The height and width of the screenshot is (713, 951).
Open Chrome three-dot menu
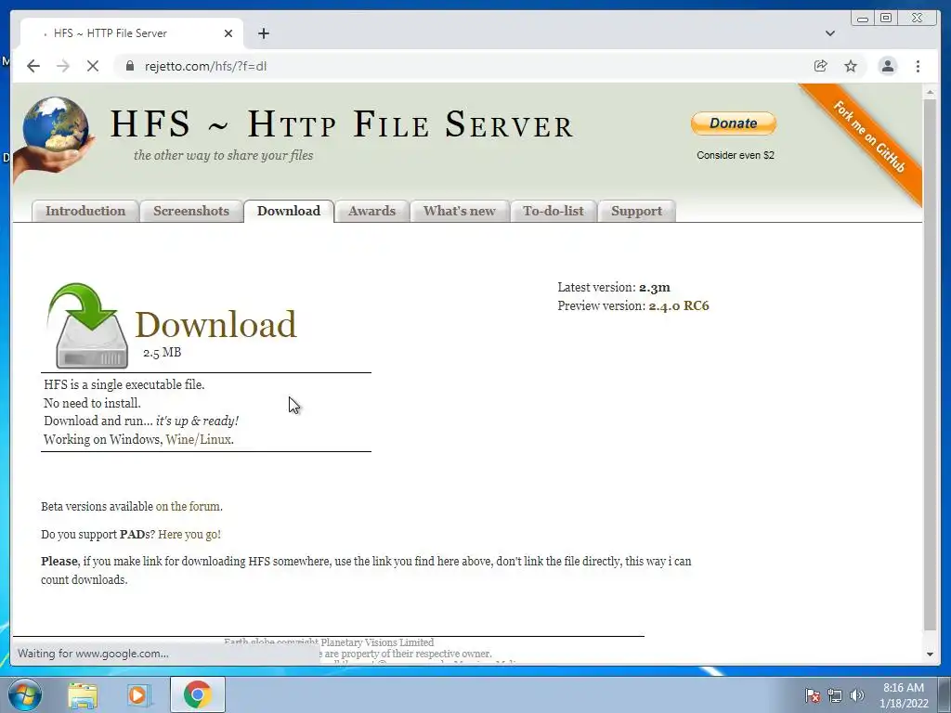click(918, 66)
